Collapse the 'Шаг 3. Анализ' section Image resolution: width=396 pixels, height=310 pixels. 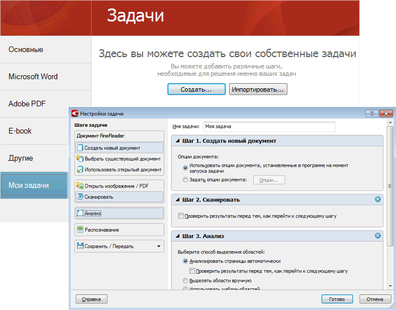coord(178,236)
